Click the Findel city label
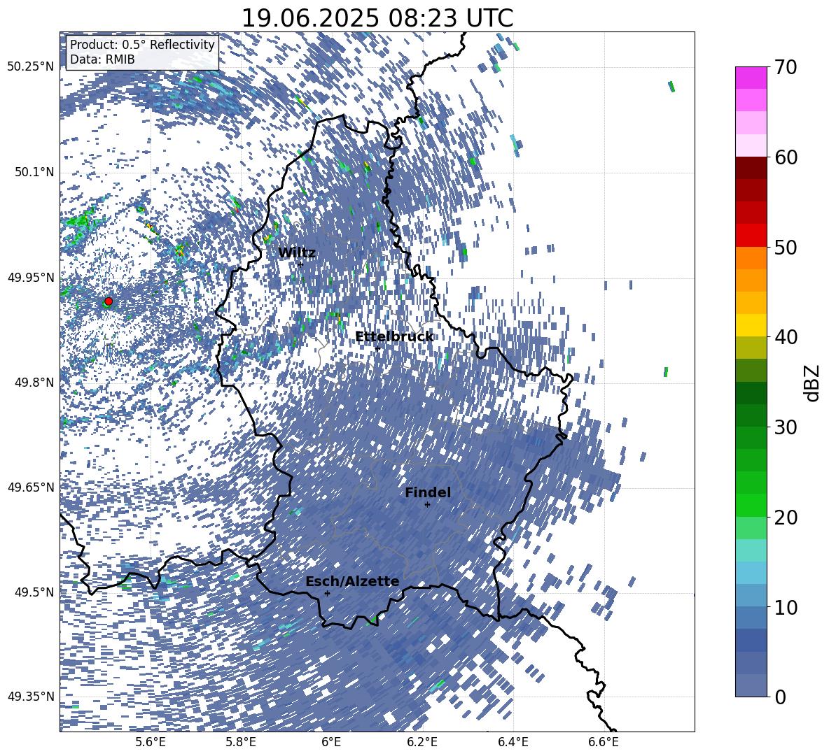Image resolution: width=829 pixels, height=756 pixels. 428,492
